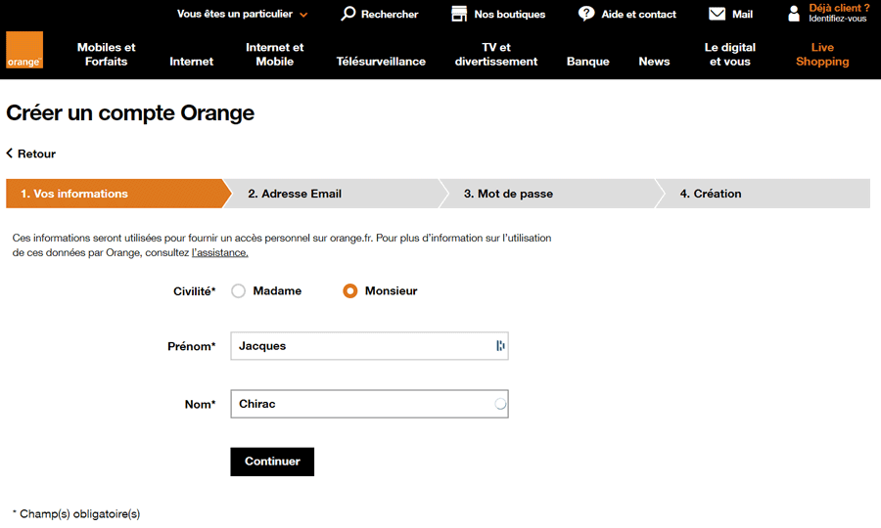
Task: Click into the Nom input field
Action: (369, 404)
